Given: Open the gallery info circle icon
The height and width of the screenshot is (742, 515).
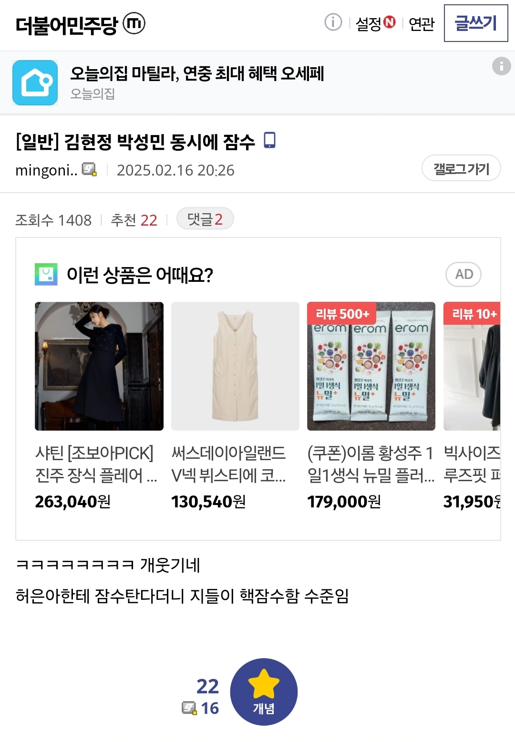Looking at the screenshot, I should click(x=333, y=22).
